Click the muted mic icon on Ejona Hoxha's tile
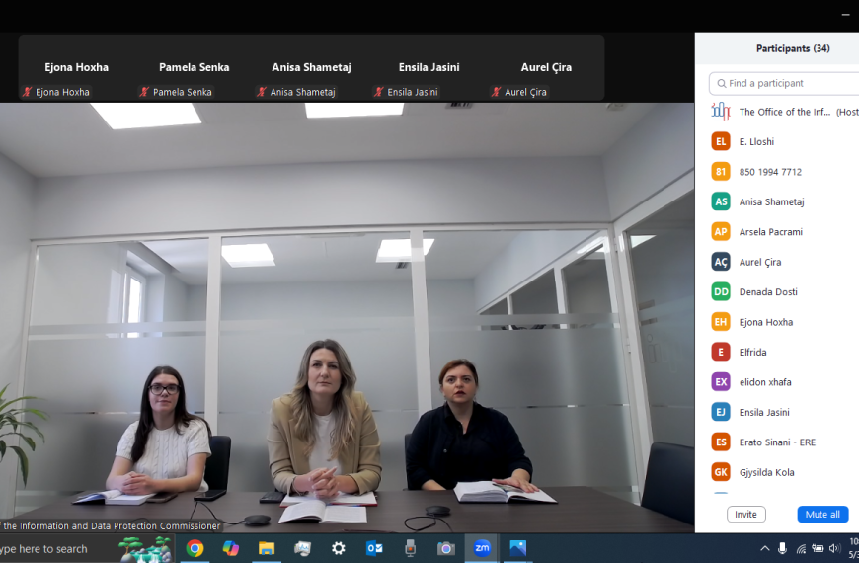 point(27,92)
